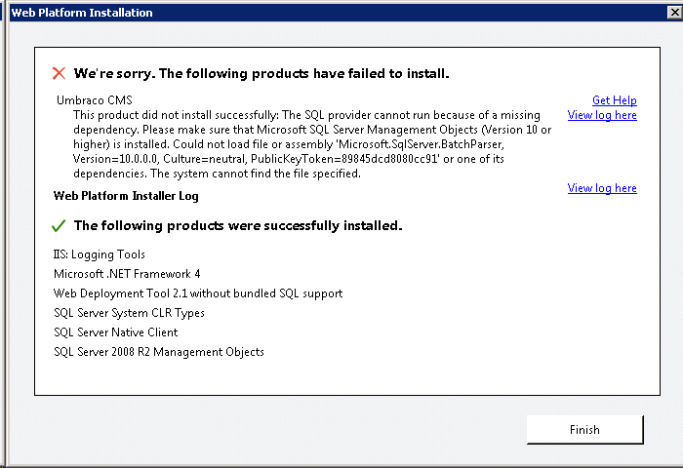The width and height of the screenshot is (683, 468).
Task: Click the red X failure icon
Action: (59, 73)
